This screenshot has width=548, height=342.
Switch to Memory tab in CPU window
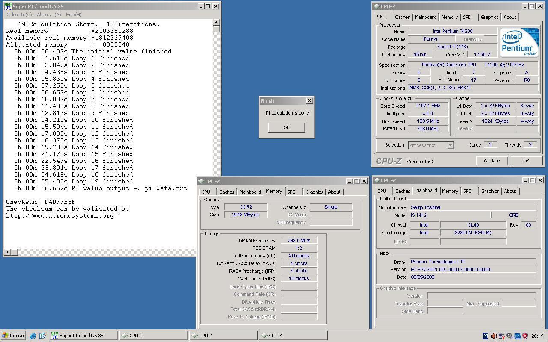pyautogui.click(x=449, y=17)
